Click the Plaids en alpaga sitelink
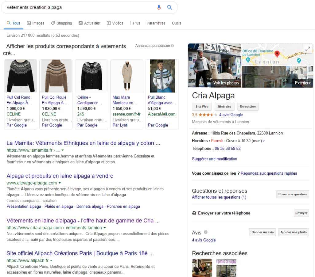The image size is (315, 277). click(x=59, y=207)
